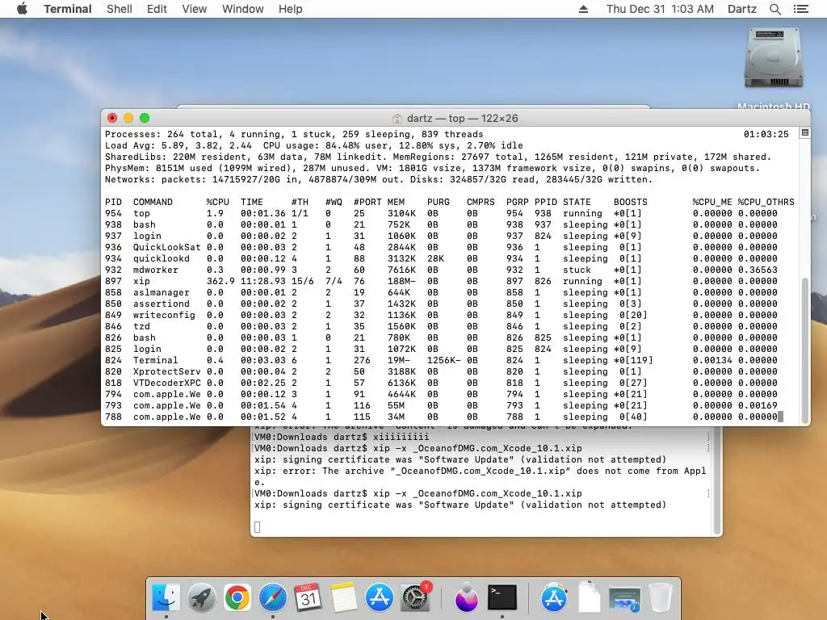
Task: Open the Trash in the dock
Action: pyautogui.click(x=661, y=597)
